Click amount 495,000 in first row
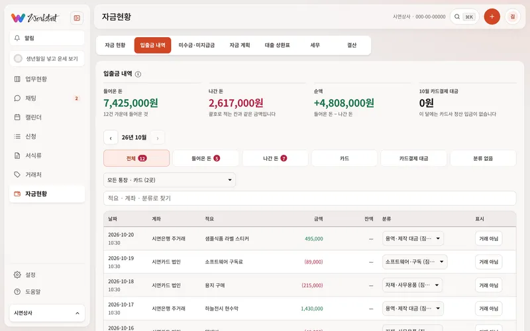This screenshot has height=331, width=530. pos(313,239)
